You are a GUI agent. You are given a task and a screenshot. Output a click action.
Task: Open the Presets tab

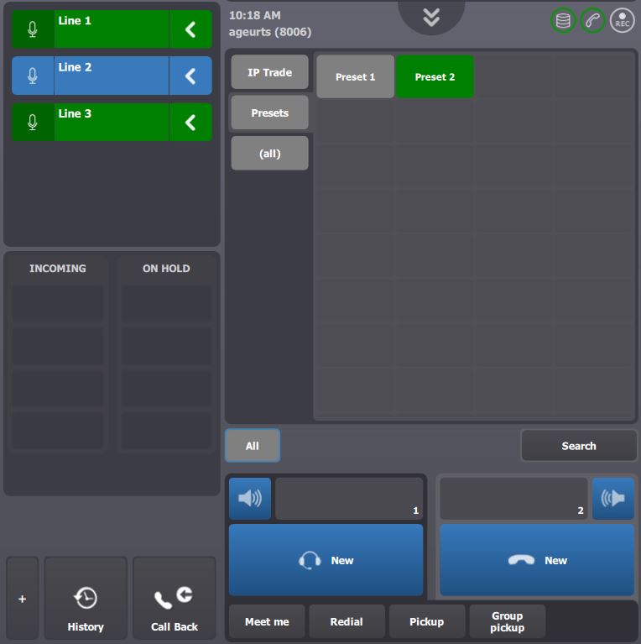pyautogui.click(x=269, y=113)
